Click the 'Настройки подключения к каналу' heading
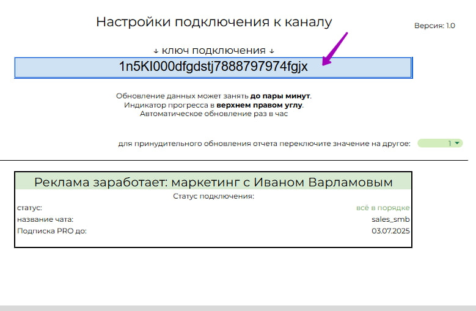Image resolution: width=476 pixels, height=311 pixels. pyautogui.click(x=214, y=22)
